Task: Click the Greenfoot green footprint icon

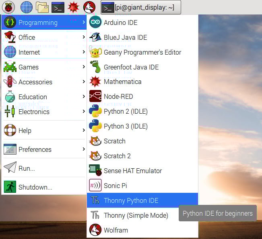Action: [95, 67]
